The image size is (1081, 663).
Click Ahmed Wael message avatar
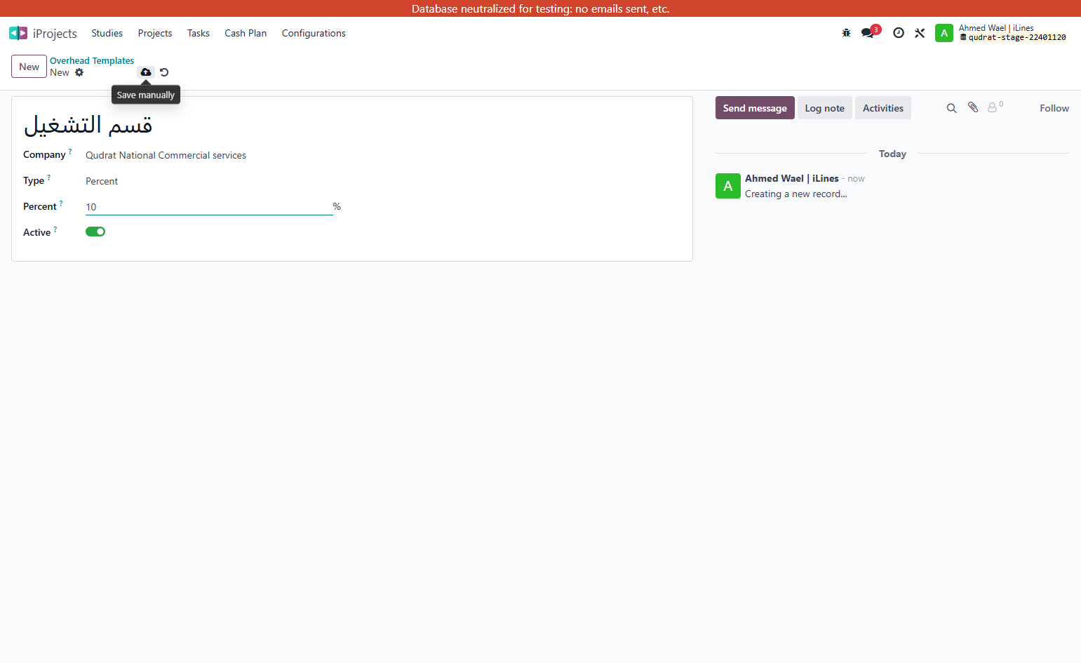pyautogui.click(x=728, y=186)
